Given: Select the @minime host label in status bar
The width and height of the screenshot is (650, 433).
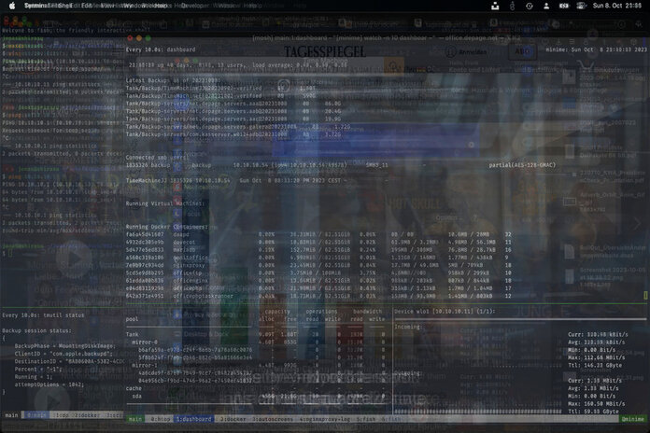Looking at the screenshot, I should [x=633, y=419].
